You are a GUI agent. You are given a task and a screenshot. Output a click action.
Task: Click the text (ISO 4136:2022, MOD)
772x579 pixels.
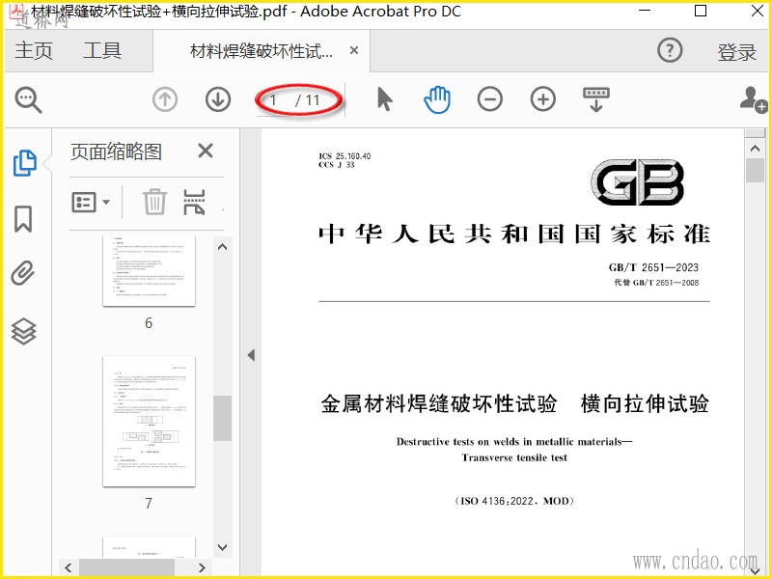coord(514,501)
